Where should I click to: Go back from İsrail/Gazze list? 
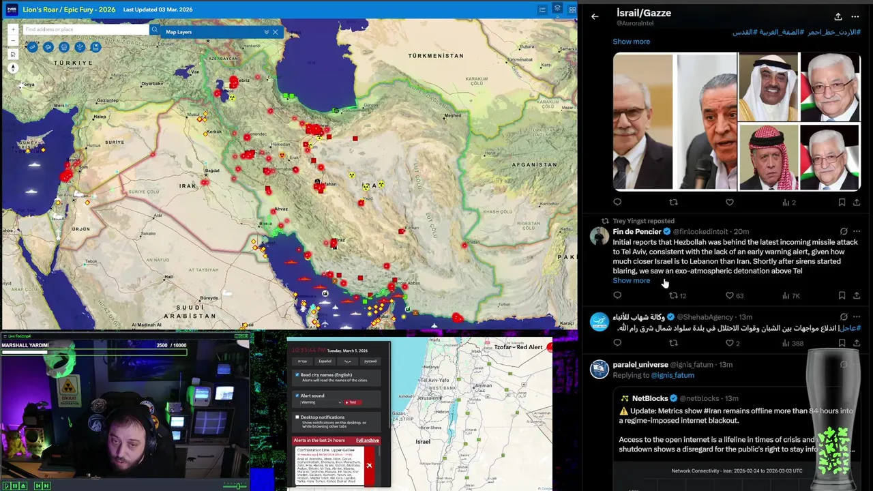coord(595,16)
